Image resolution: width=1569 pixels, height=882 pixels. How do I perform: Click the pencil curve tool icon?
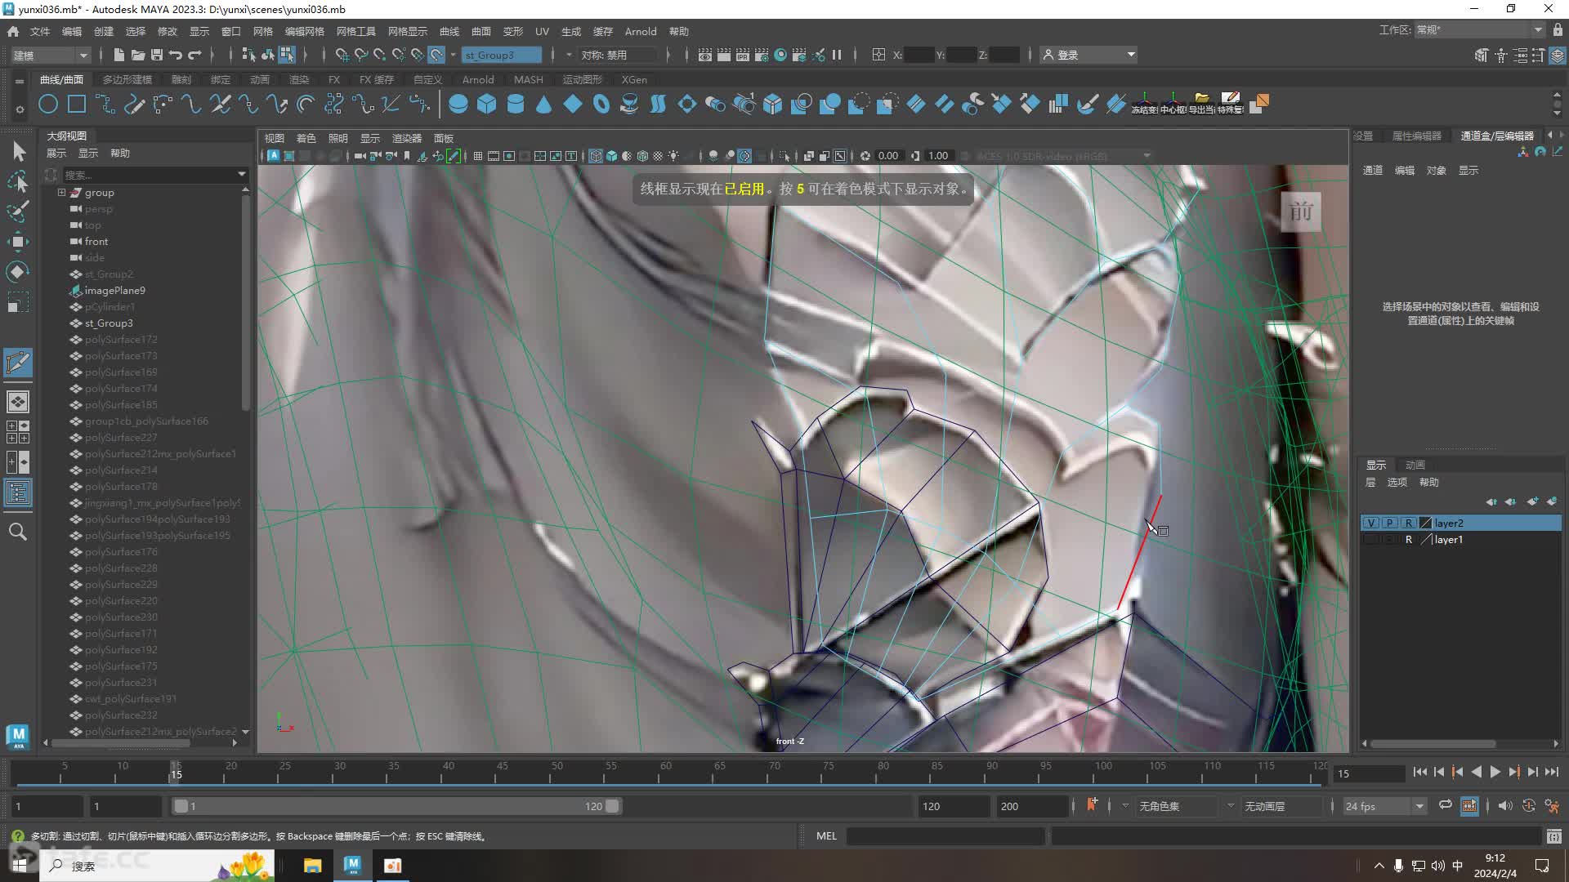pyautogui.click(x=134, y=104)
